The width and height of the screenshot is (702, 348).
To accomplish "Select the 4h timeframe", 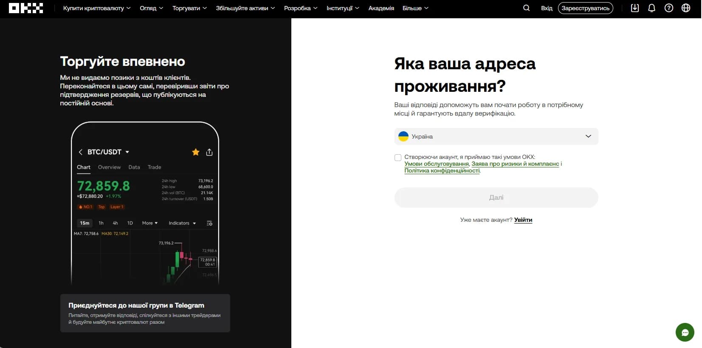I will click(x=115, y=223).
